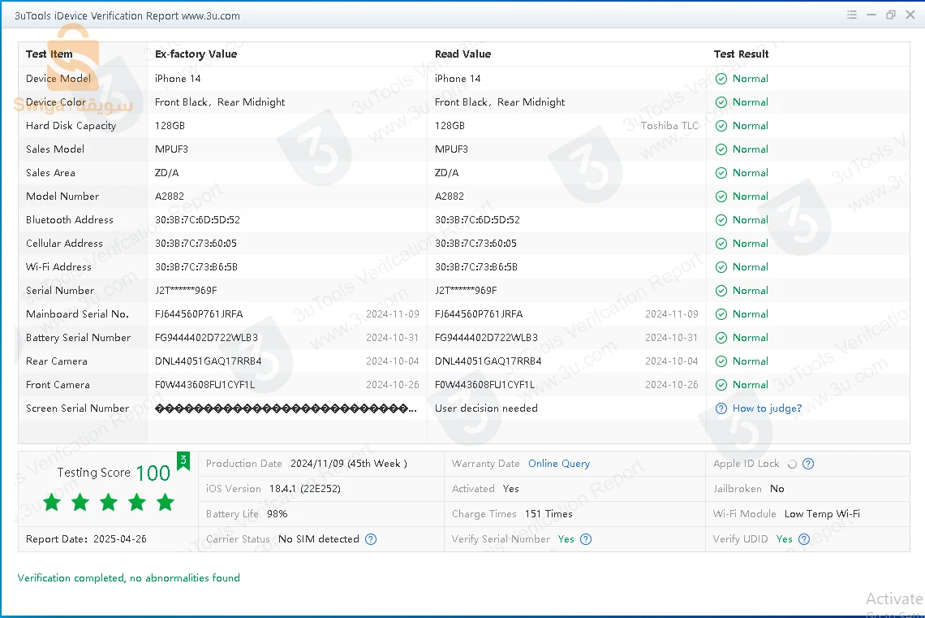Select the ex-factory battery serial FG9444402D722WLB3
925x618 pixels.
click(x=206, y=338)
